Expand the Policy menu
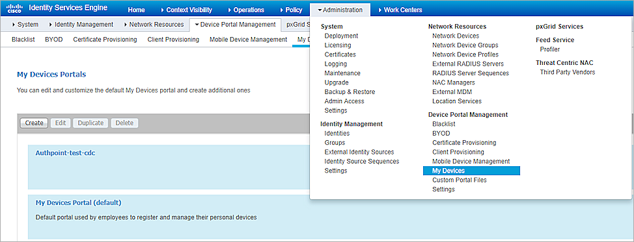The height and width of the screenshot is (242, 634). 291,10
